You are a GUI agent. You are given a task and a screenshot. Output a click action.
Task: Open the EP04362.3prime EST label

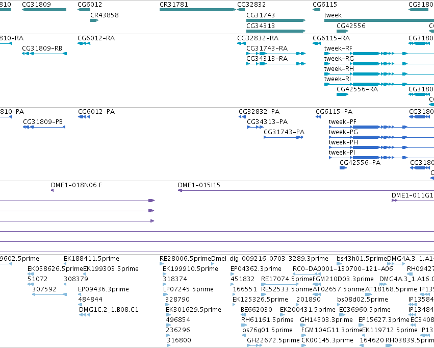(256, 269)
